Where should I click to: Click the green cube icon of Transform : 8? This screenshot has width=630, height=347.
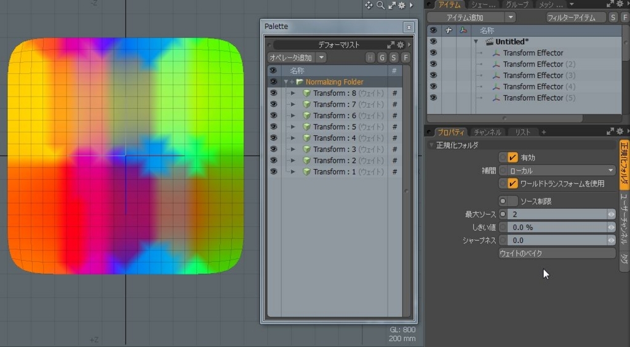pyautogui.click(x=306, y=93)
